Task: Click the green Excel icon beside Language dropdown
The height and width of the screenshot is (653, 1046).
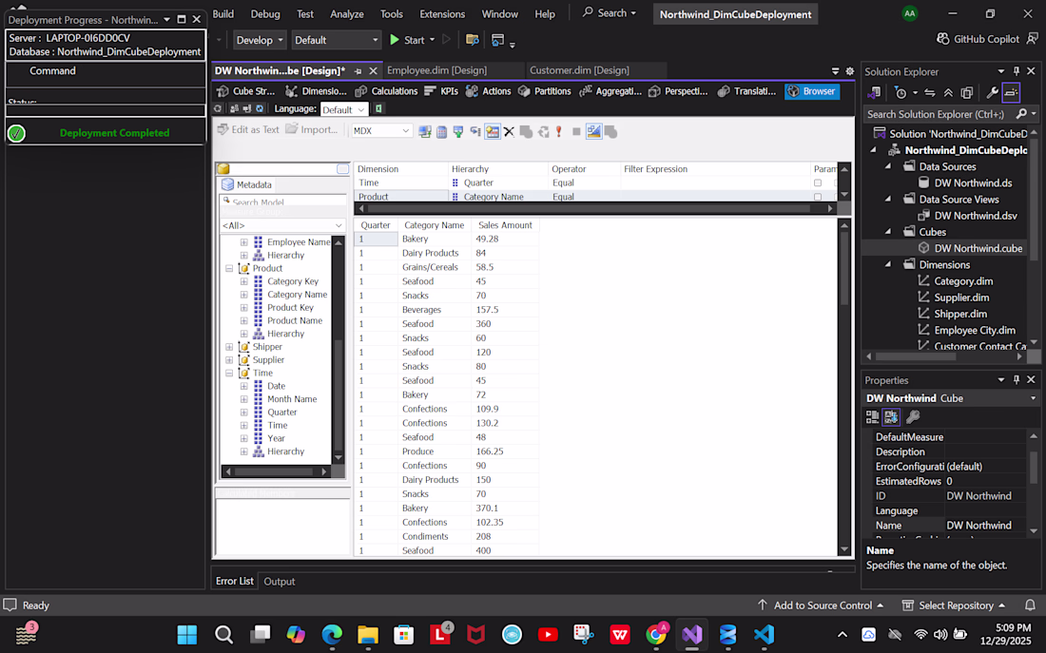Action: point(378,108)
